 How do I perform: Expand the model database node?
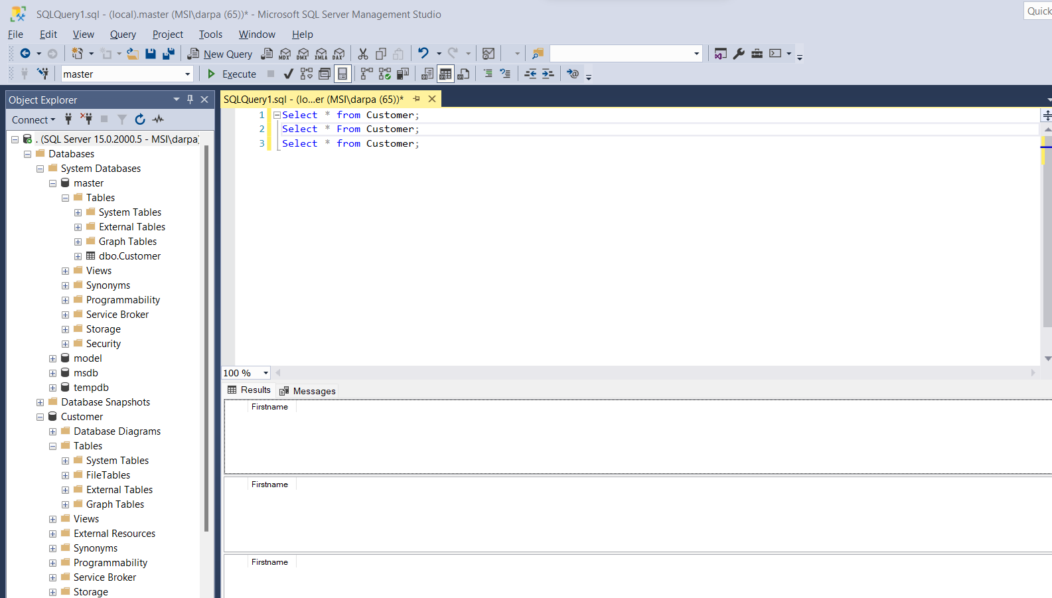52,358
